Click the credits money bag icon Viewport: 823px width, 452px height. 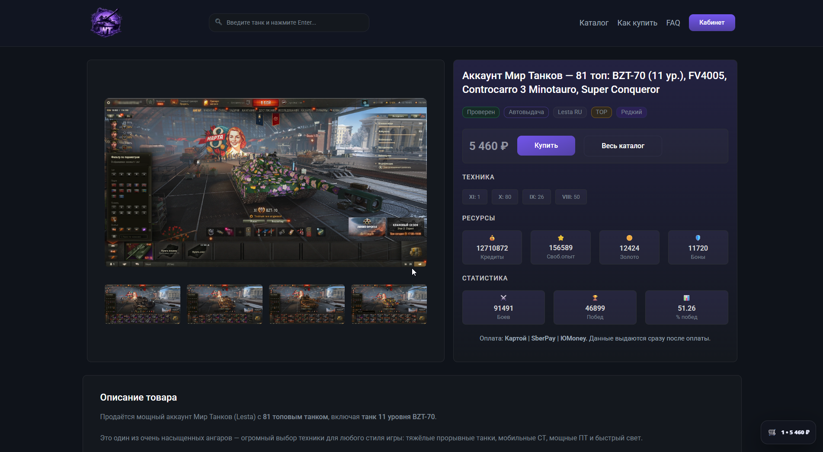click(x=492, y=238)
